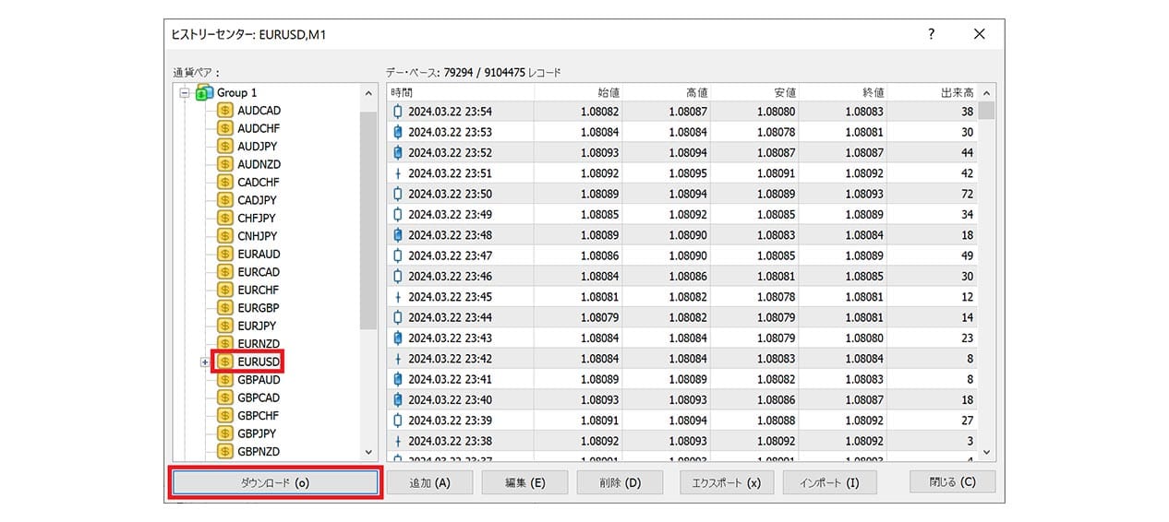The height and width of the screenshot is (522, 1169).
Task: Expand the EURUSD timeframe list
Action: (205, 362)
